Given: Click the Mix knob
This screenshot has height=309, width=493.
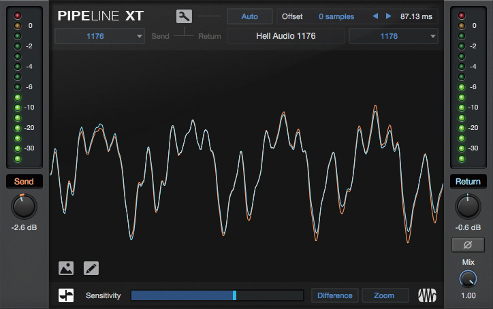Looking at the screenshot, I should coord(468,279).
